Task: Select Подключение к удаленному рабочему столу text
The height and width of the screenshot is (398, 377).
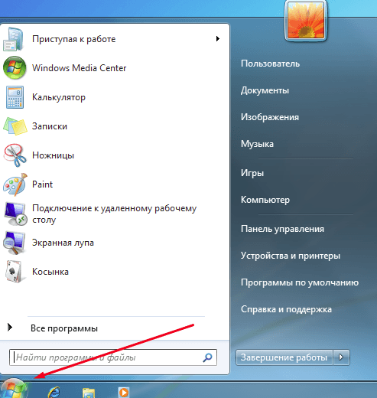Action: click(x=114, y=214)
